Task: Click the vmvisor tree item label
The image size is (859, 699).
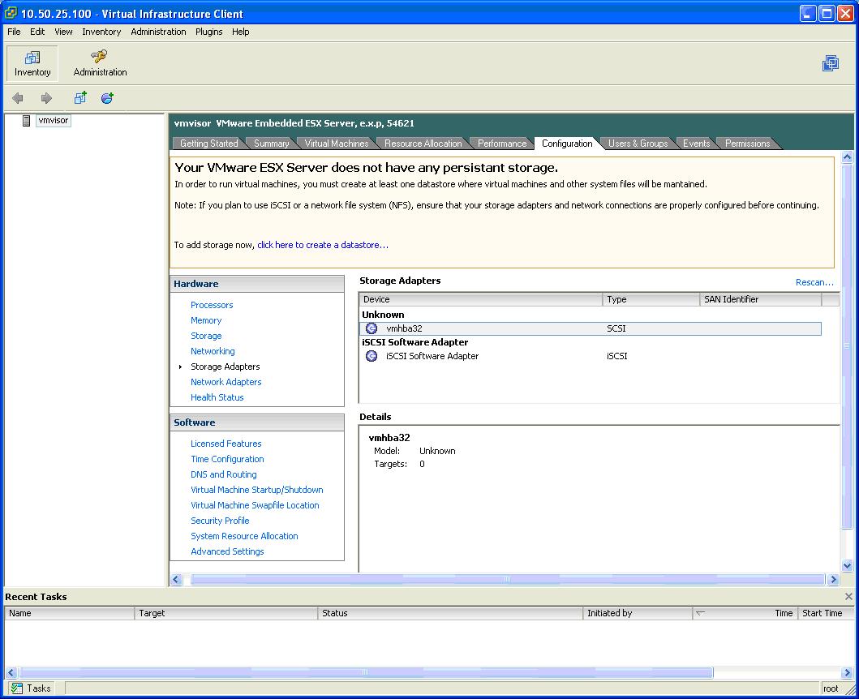Action: coord(54,121)
